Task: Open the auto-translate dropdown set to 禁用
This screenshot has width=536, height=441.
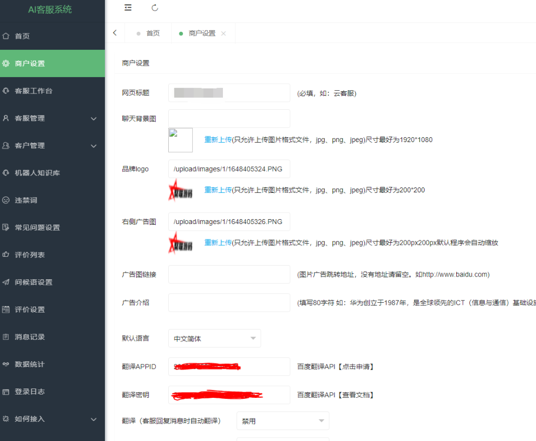Action: click(283, 421)
